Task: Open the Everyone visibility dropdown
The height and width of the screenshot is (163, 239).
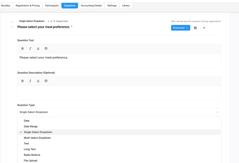Action: pyautogui.click(x=180, y=28)
